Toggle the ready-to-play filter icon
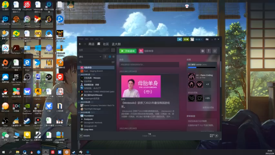 [x=113, y=56]
